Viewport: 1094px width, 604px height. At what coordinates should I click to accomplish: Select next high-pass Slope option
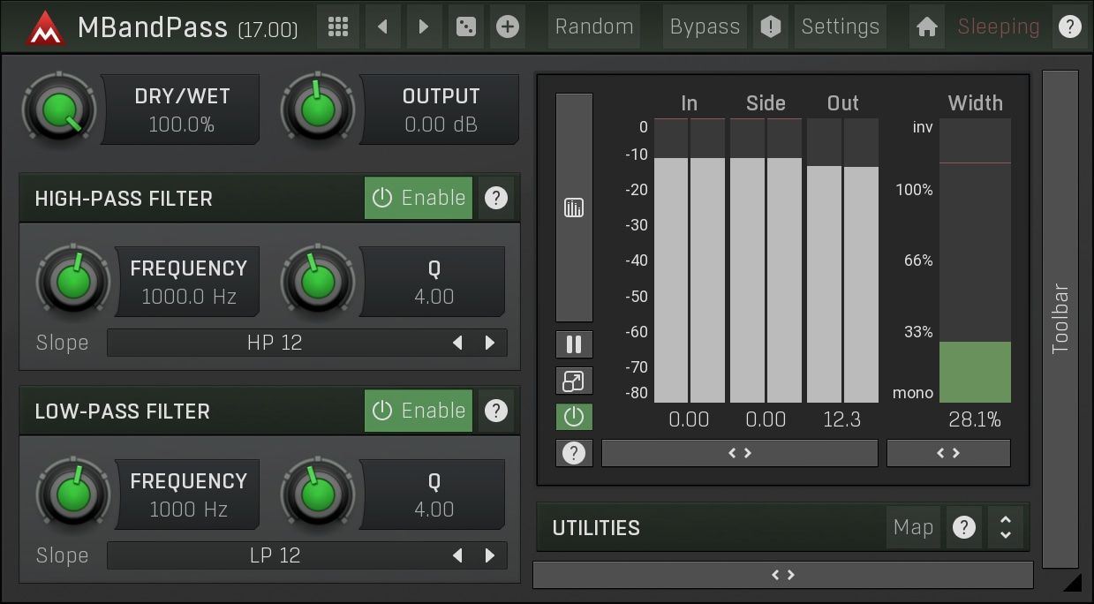(490, 343)
